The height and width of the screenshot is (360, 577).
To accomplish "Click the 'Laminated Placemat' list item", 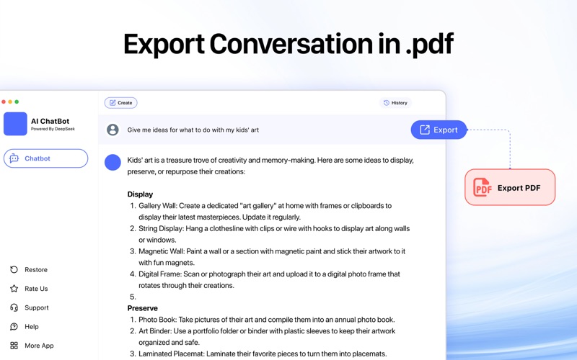I will (x=258, y=354).
